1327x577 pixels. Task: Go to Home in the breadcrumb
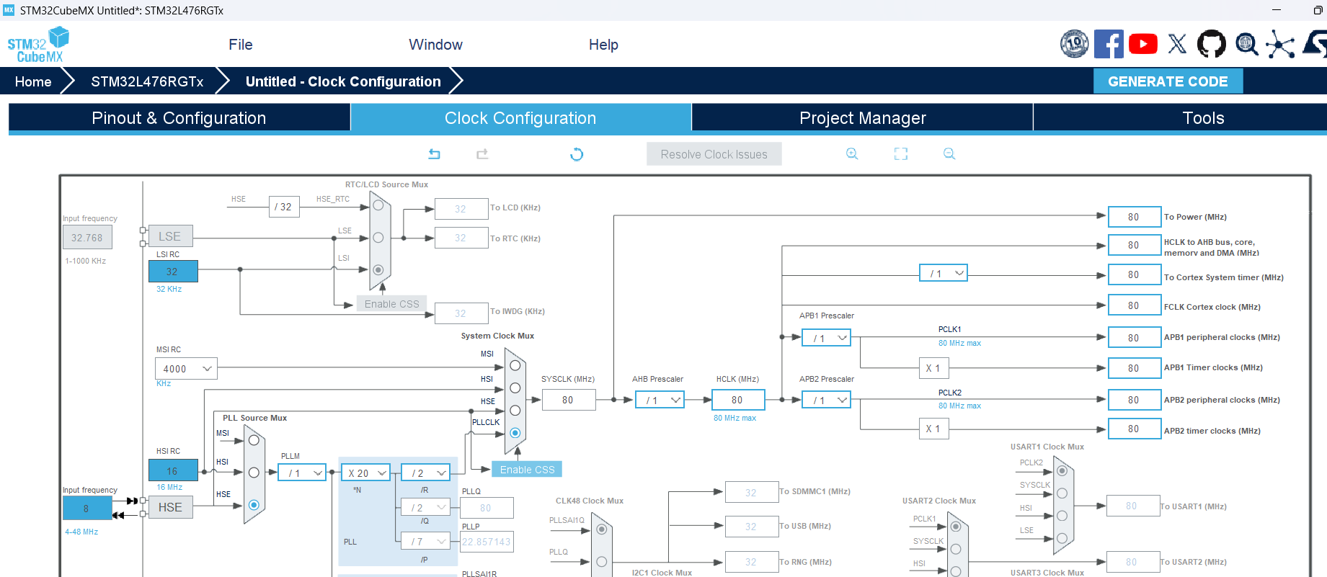click(x=33, y=81)
